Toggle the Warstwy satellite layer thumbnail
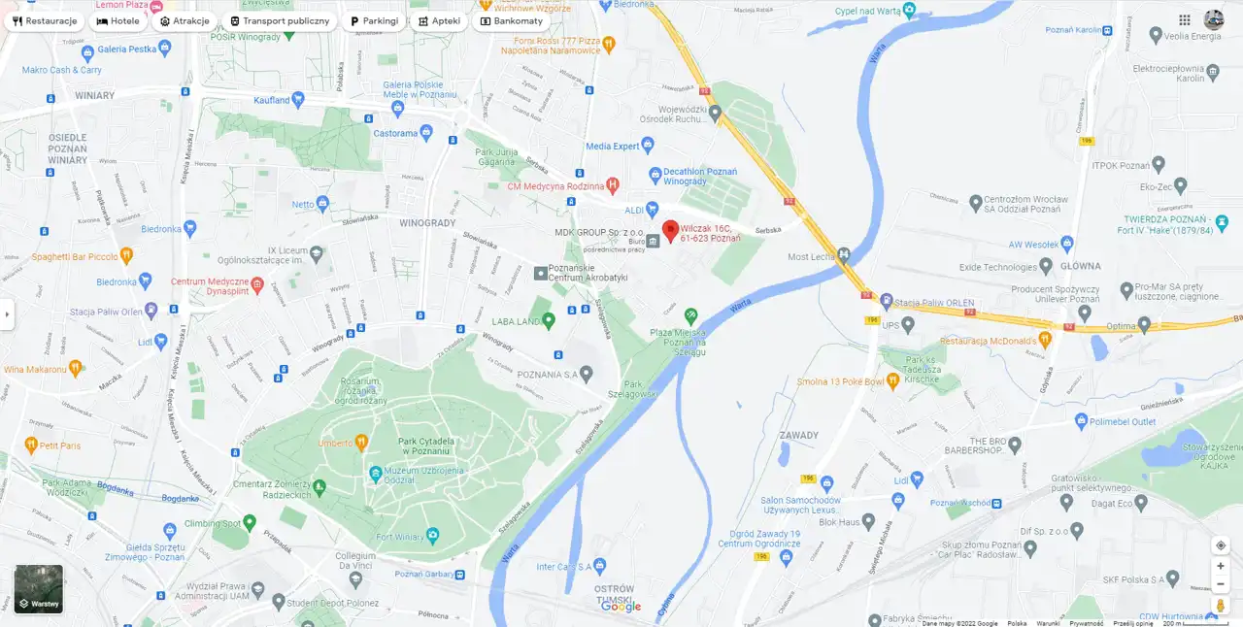Image resolution: width=1243 pixels, height=627 pixels. coord(39,589)
